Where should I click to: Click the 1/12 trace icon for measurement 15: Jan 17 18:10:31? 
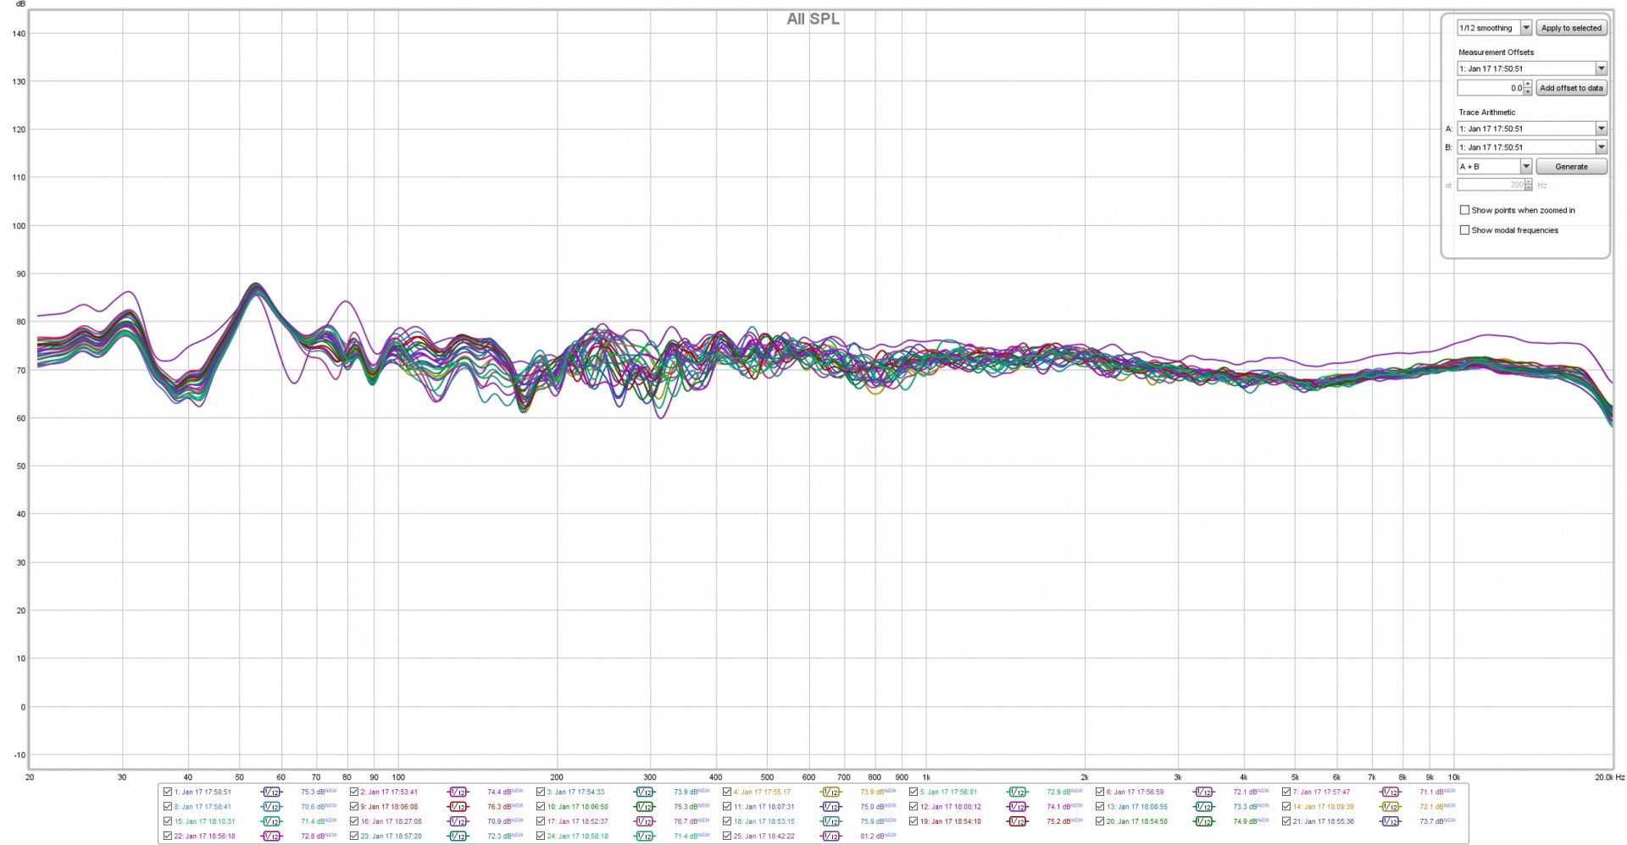[271, 821]
